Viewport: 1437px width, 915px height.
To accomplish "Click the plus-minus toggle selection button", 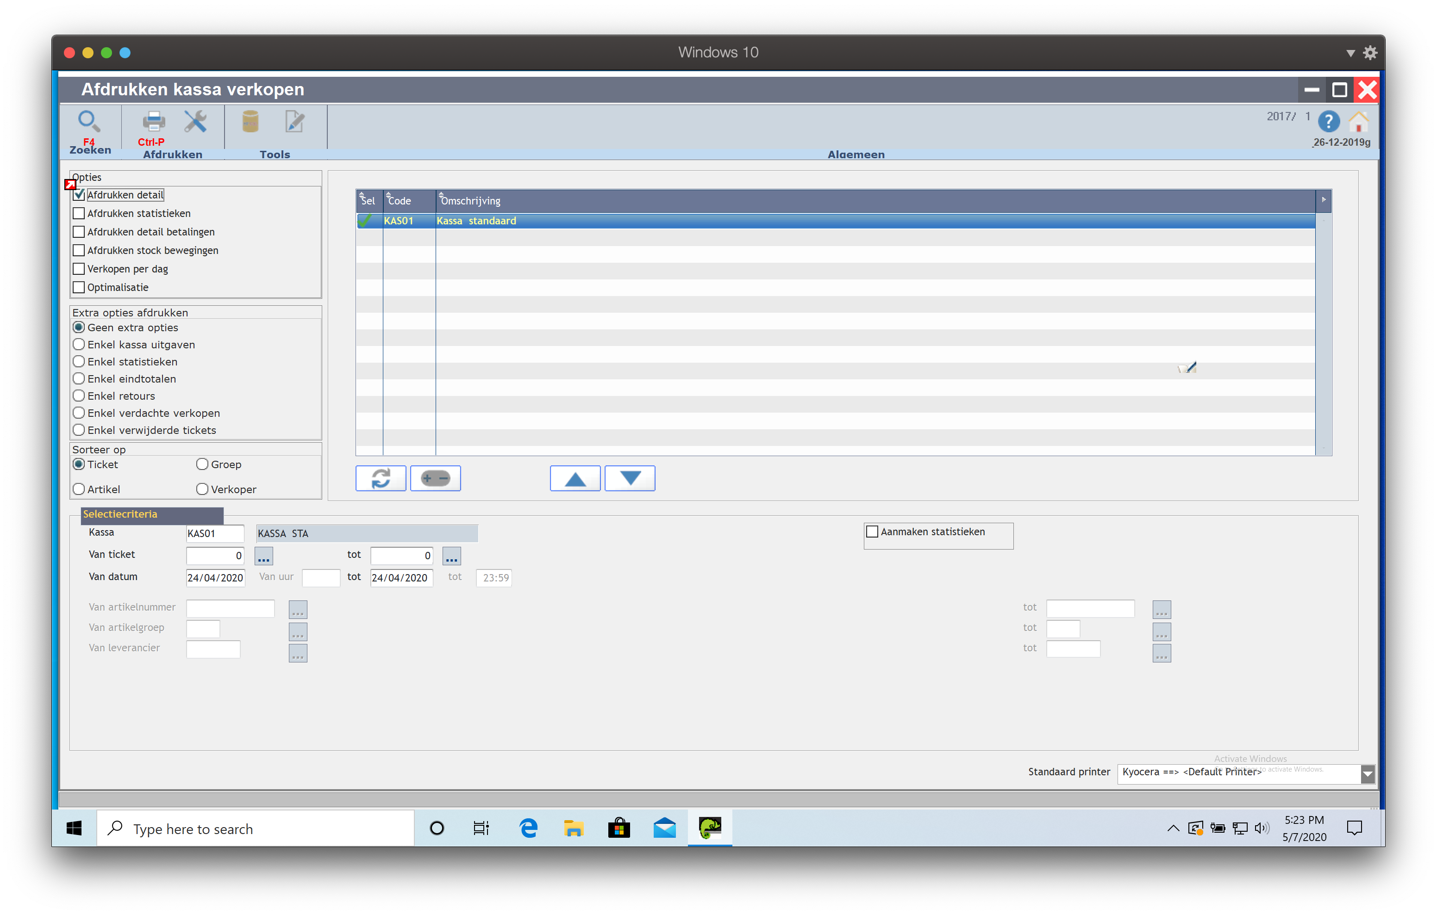I will point(435,478).
